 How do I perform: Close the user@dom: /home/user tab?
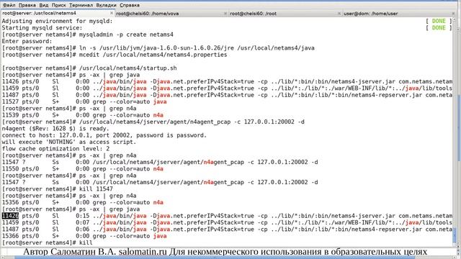453,14
